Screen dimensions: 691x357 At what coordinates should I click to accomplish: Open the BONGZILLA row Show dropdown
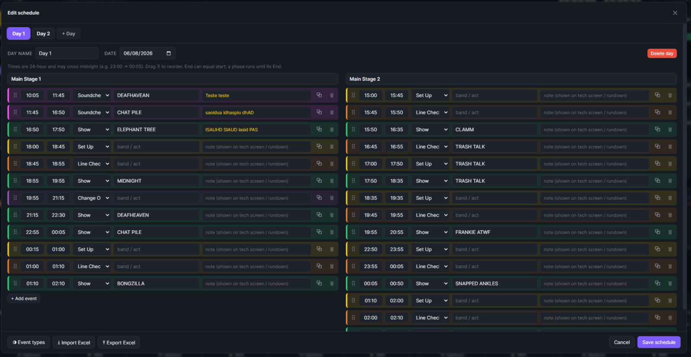(92, 284)
